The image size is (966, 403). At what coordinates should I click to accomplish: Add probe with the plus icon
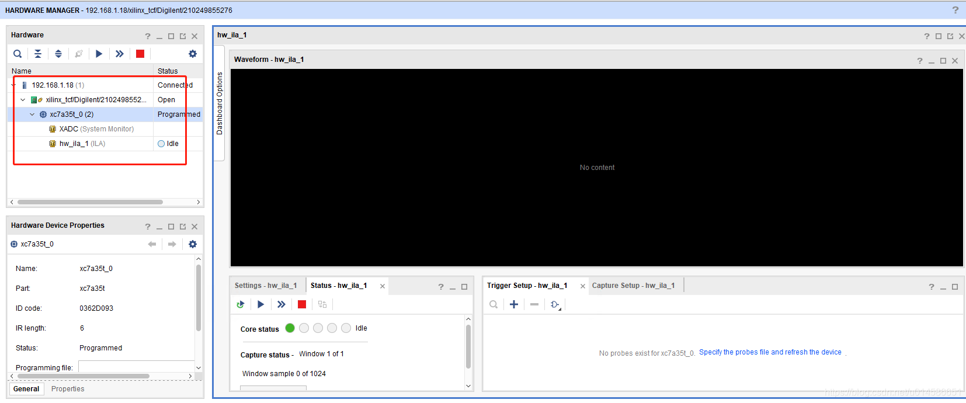(x=514, y=304)
